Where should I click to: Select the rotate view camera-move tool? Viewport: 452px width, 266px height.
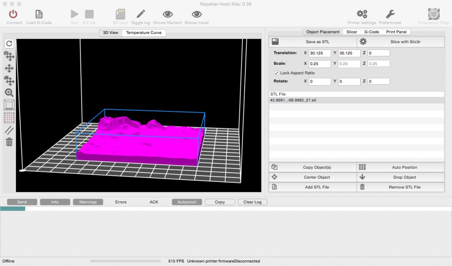click(x=9, y=56)
